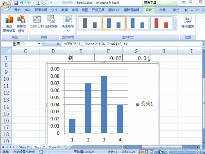
Task: Select row 12 header
Action: tap(6, 93)
